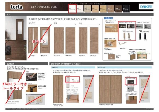Click the blue ドア金物 tag badge

109,18
